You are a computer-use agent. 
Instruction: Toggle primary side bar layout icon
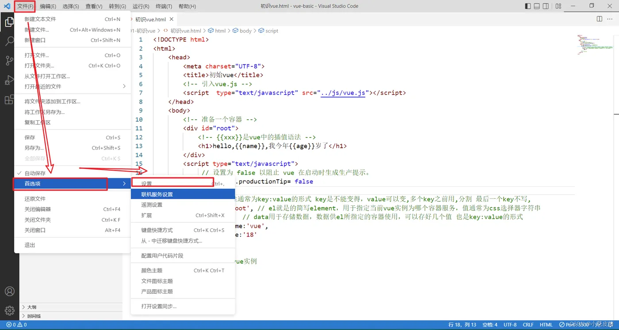click(528, 6)
